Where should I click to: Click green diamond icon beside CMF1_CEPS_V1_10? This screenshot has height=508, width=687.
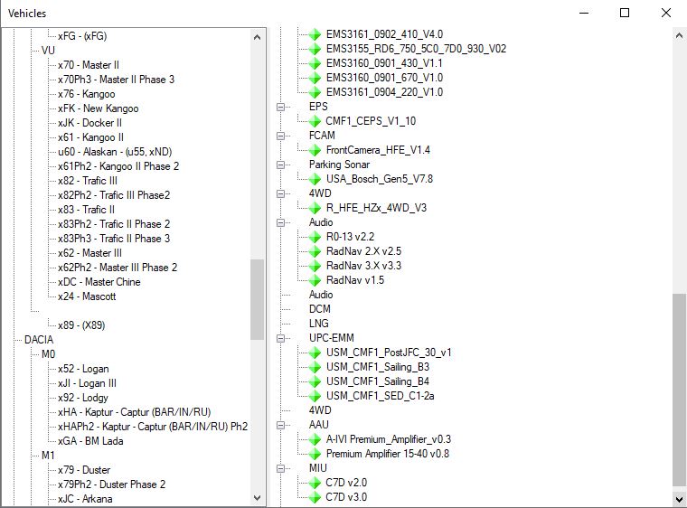coord(315,121)
